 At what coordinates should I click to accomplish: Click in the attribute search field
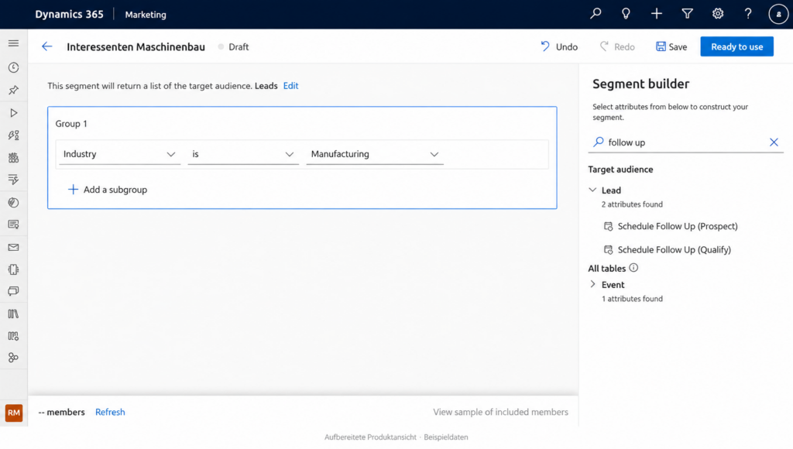pos(685,142)
